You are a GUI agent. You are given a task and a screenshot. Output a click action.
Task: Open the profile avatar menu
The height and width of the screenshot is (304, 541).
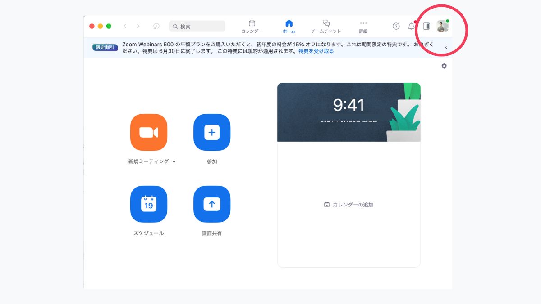point(442,27)
